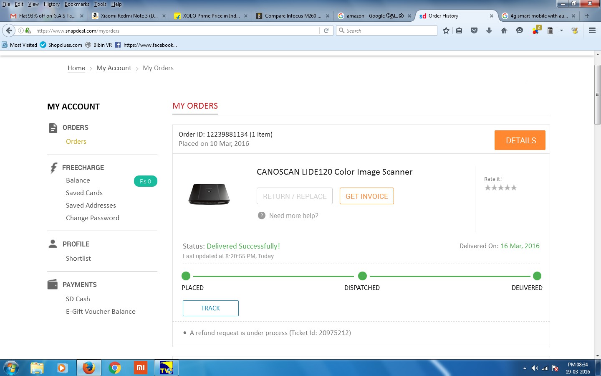The width and height of the screenshot is (601, 376).
Task: Reload the page with the refresh icon
Action: (326, 30)
